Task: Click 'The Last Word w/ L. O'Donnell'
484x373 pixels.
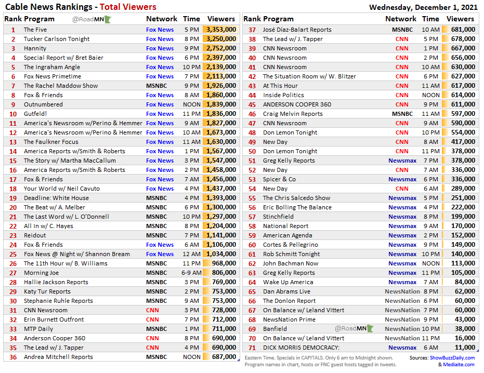Action: [67, 217]
